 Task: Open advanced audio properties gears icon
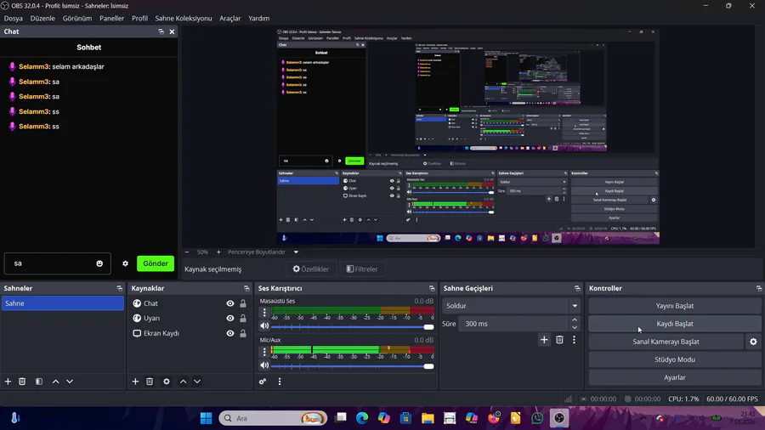tap(263, 382)
